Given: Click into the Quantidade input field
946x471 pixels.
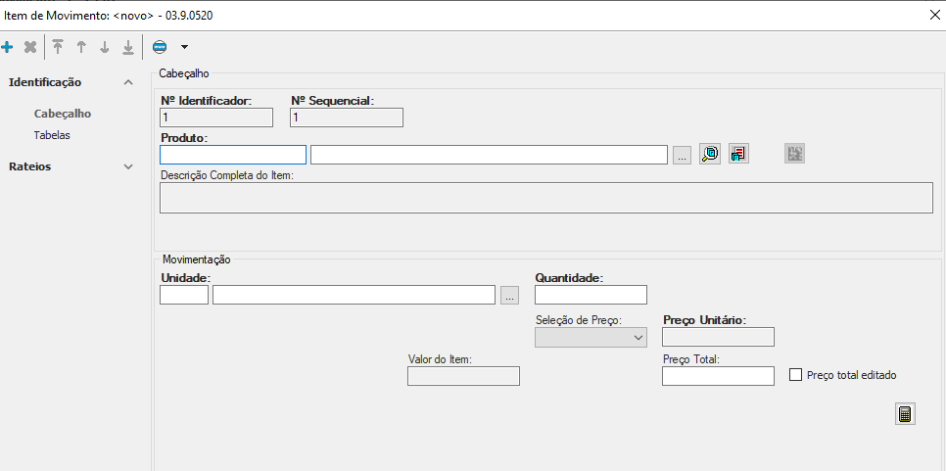Looking at the screenshot, I should (x=591, y=295).
